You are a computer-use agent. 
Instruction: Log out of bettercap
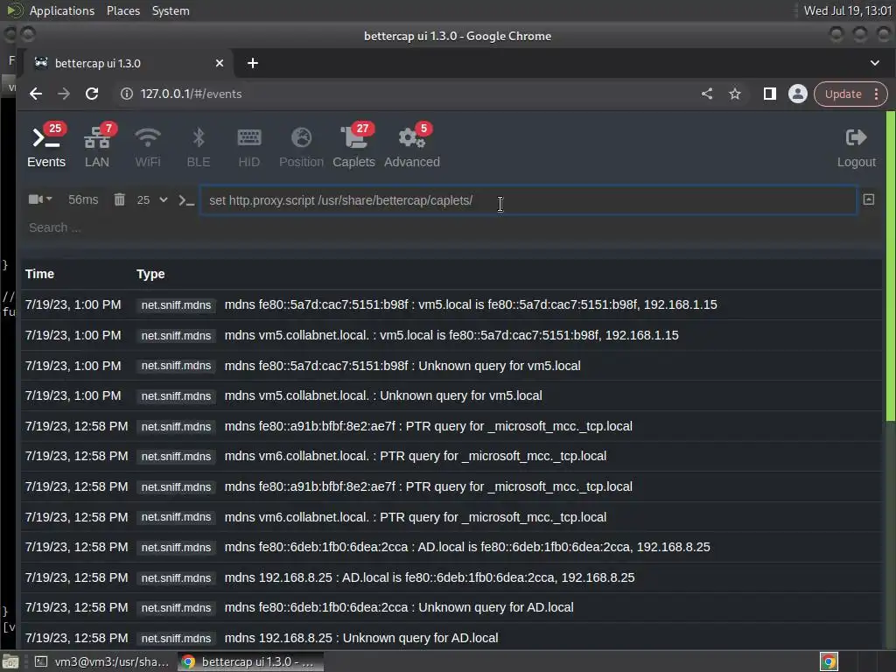[856, 146]
